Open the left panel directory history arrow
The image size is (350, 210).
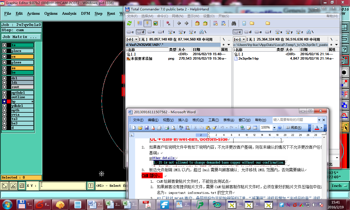point(229,45)
